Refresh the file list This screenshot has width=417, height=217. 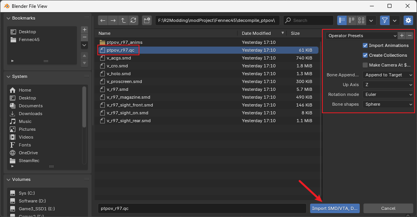point(134,20)
